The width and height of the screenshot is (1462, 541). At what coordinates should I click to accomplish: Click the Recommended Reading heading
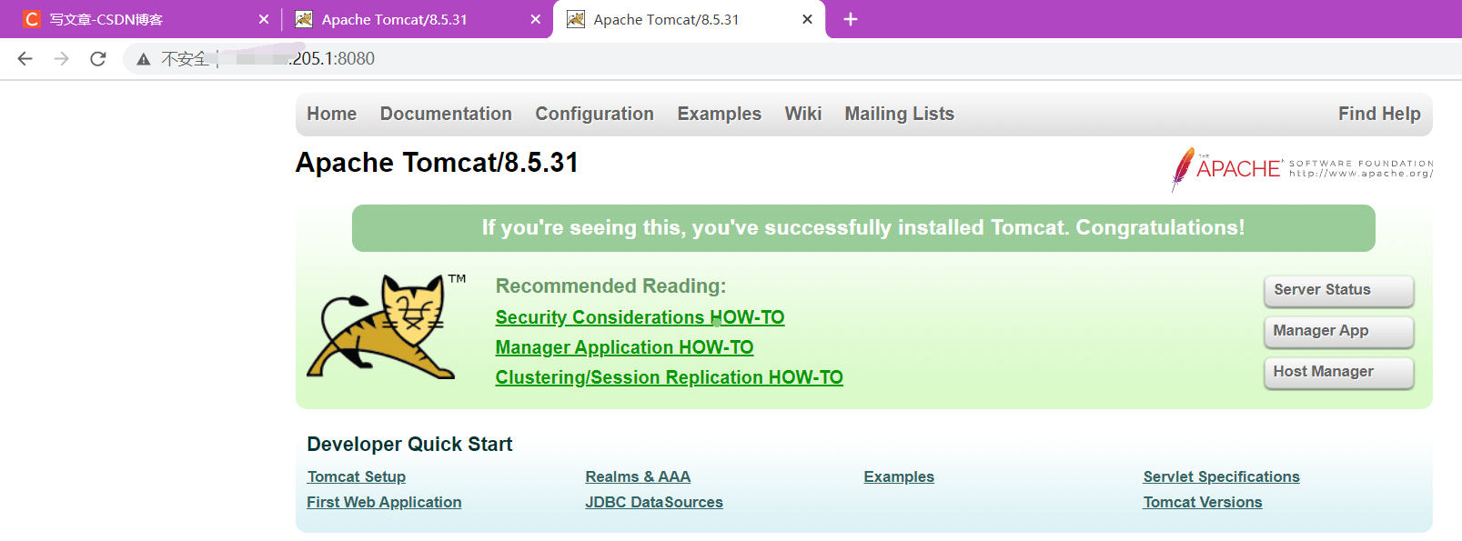point(610,286)
